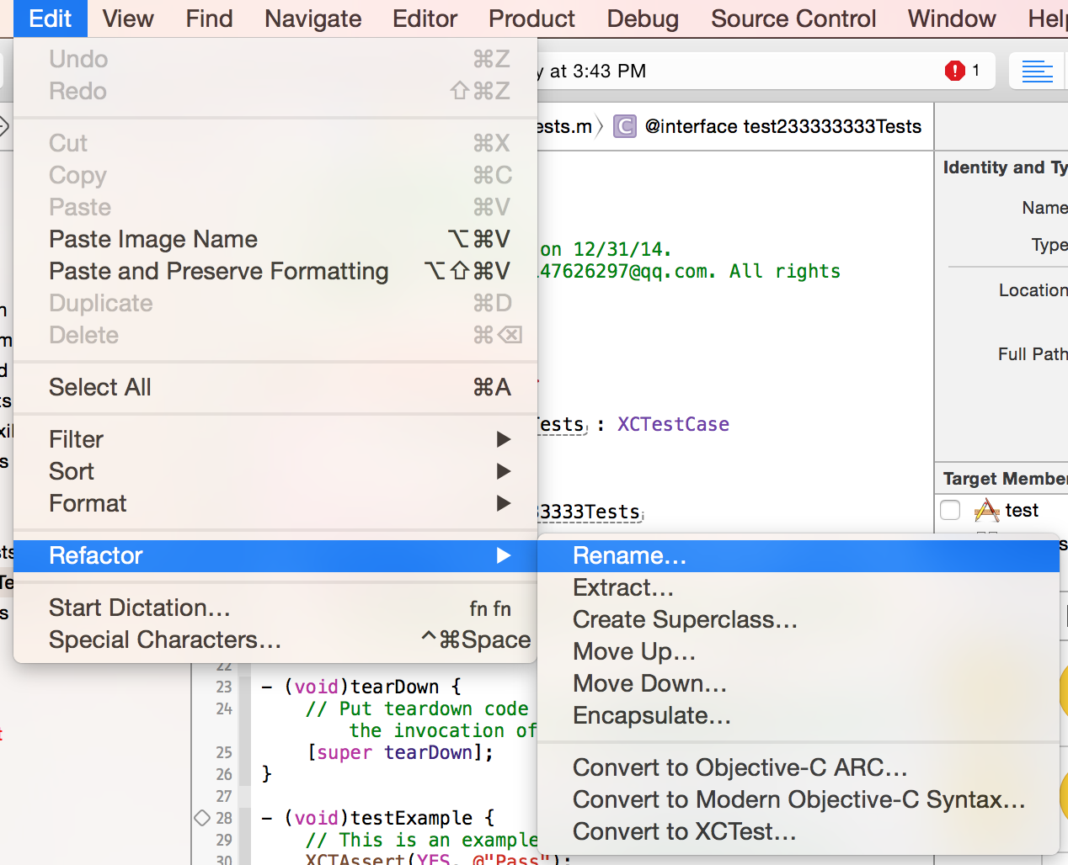Select Move Up refactoring

(x=798, y=651)
